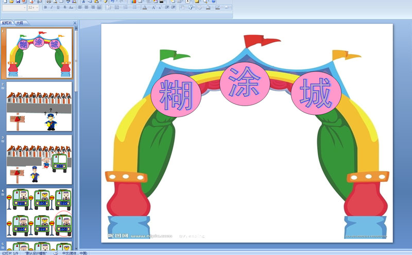Click the 幻灯片 1/9 status bar indicator
Viewport: 412px width, 255px height.
click(10, 253)
